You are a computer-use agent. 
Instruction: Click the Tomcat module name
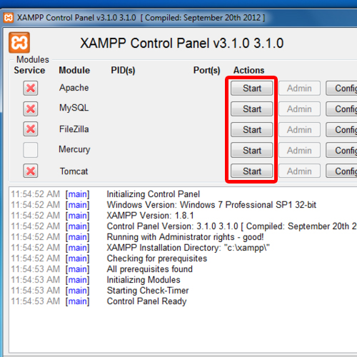(74, 171)
